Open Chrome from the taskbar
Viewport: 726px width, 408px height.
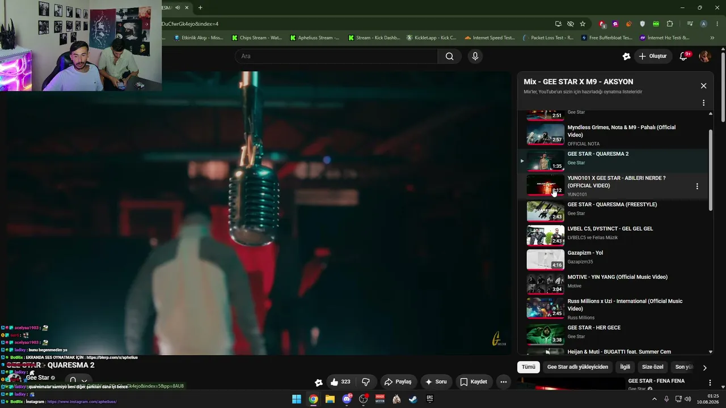point(313,399)
